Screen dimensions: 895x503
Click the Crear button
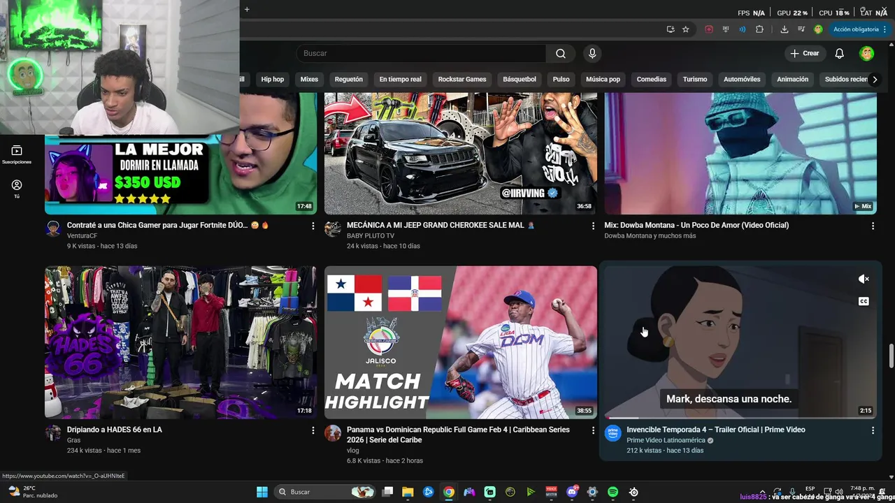coord(805,54)
